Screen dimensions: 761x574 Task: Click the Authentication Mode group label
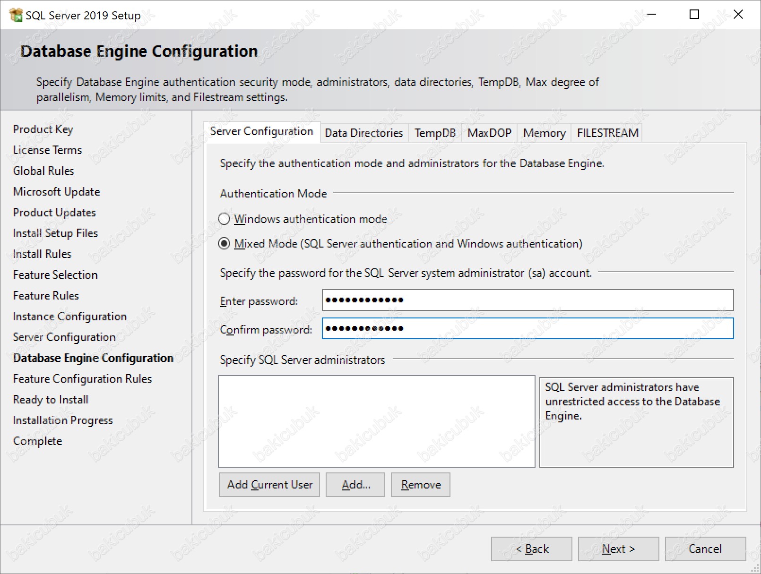[x=273, y=194]
